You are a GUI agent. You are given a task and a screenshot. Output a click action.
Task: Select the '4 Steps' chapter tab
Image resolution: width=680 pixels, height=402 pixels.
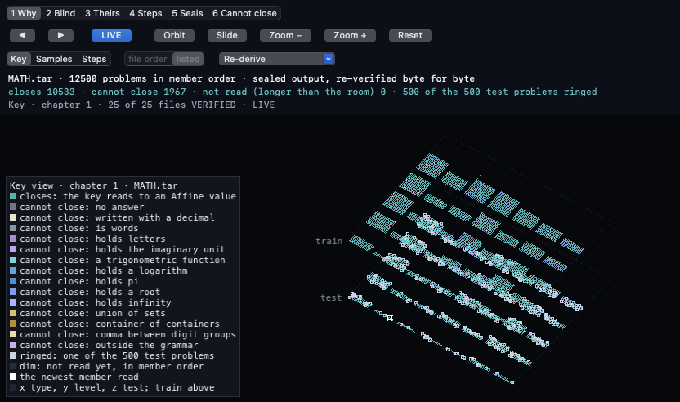point(145,13)
